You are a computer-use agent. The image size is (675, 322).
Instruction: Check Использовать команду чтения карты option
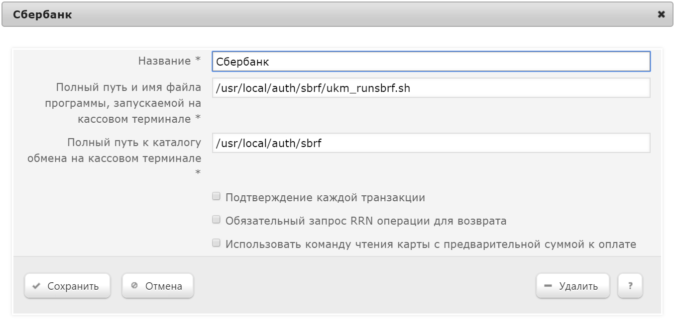point(216,243)
